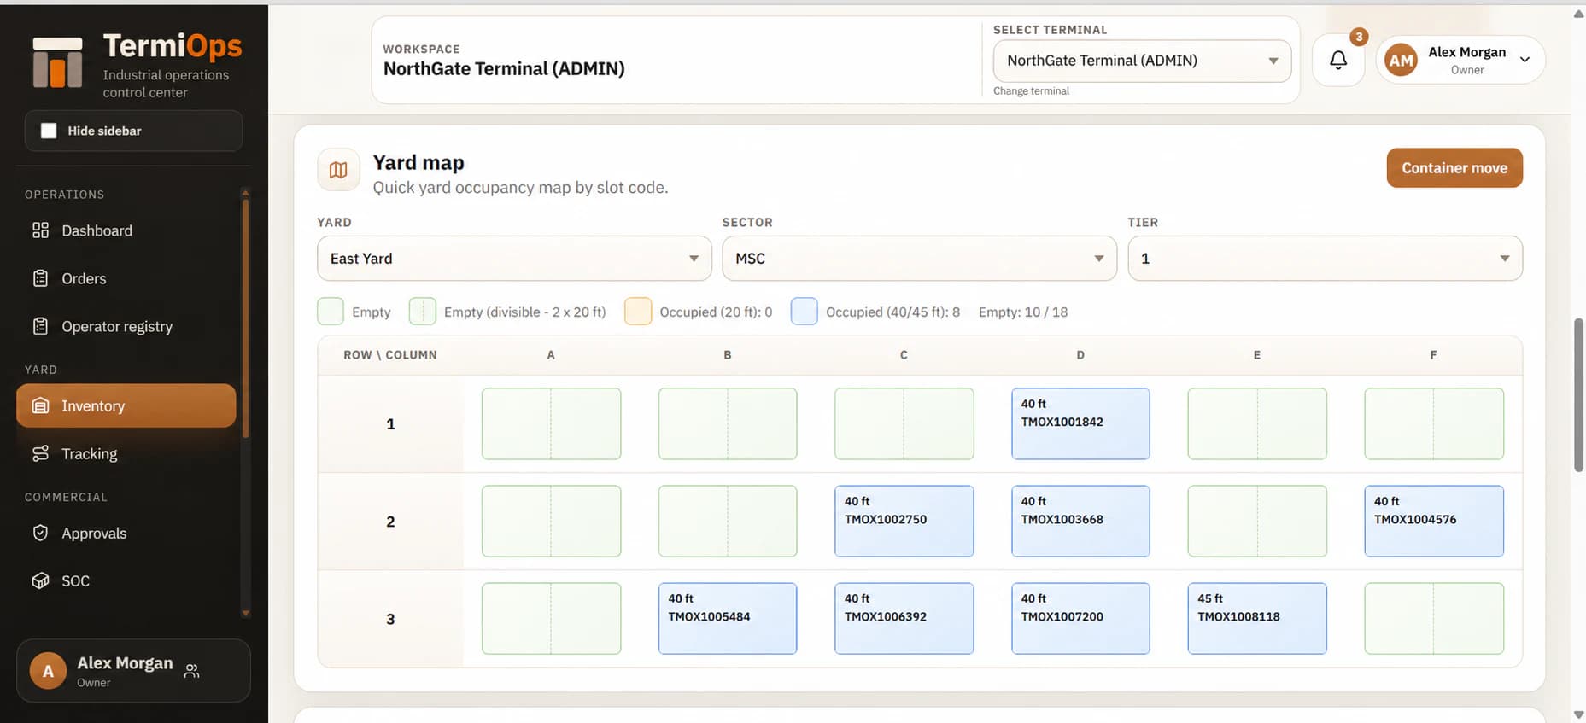Screen dimensions: 1586x723
Task: Click the Occupied (40/45 ft) blue legend swatch
Action: click(x=804, y=312)
